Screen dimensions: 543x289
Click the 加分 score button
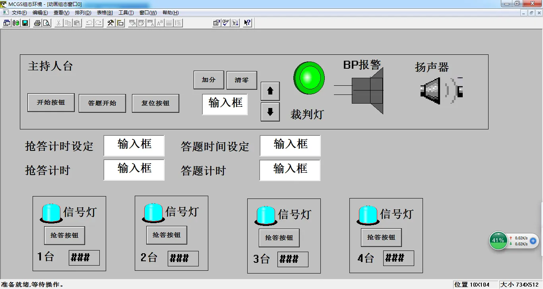click(208, 80)
